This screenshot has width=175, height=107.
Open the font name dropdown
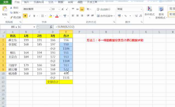(50, 9)
